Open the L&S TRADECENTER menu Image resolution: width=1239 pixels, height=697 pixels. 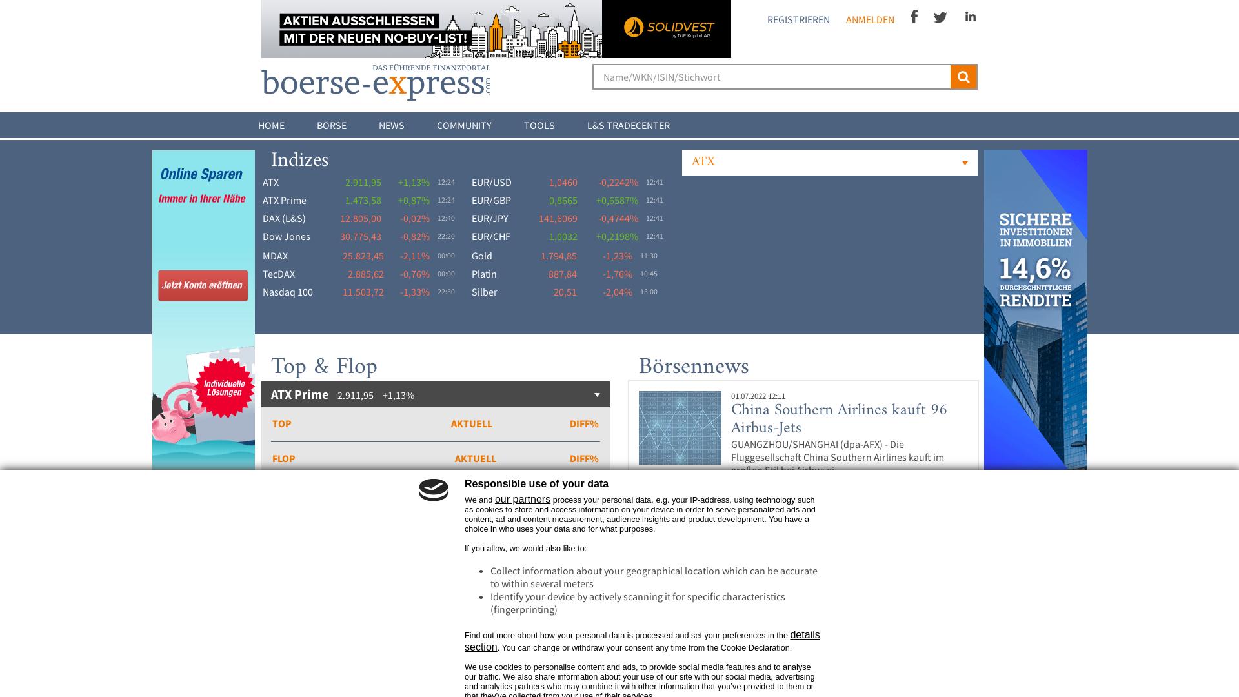point(629,126)
